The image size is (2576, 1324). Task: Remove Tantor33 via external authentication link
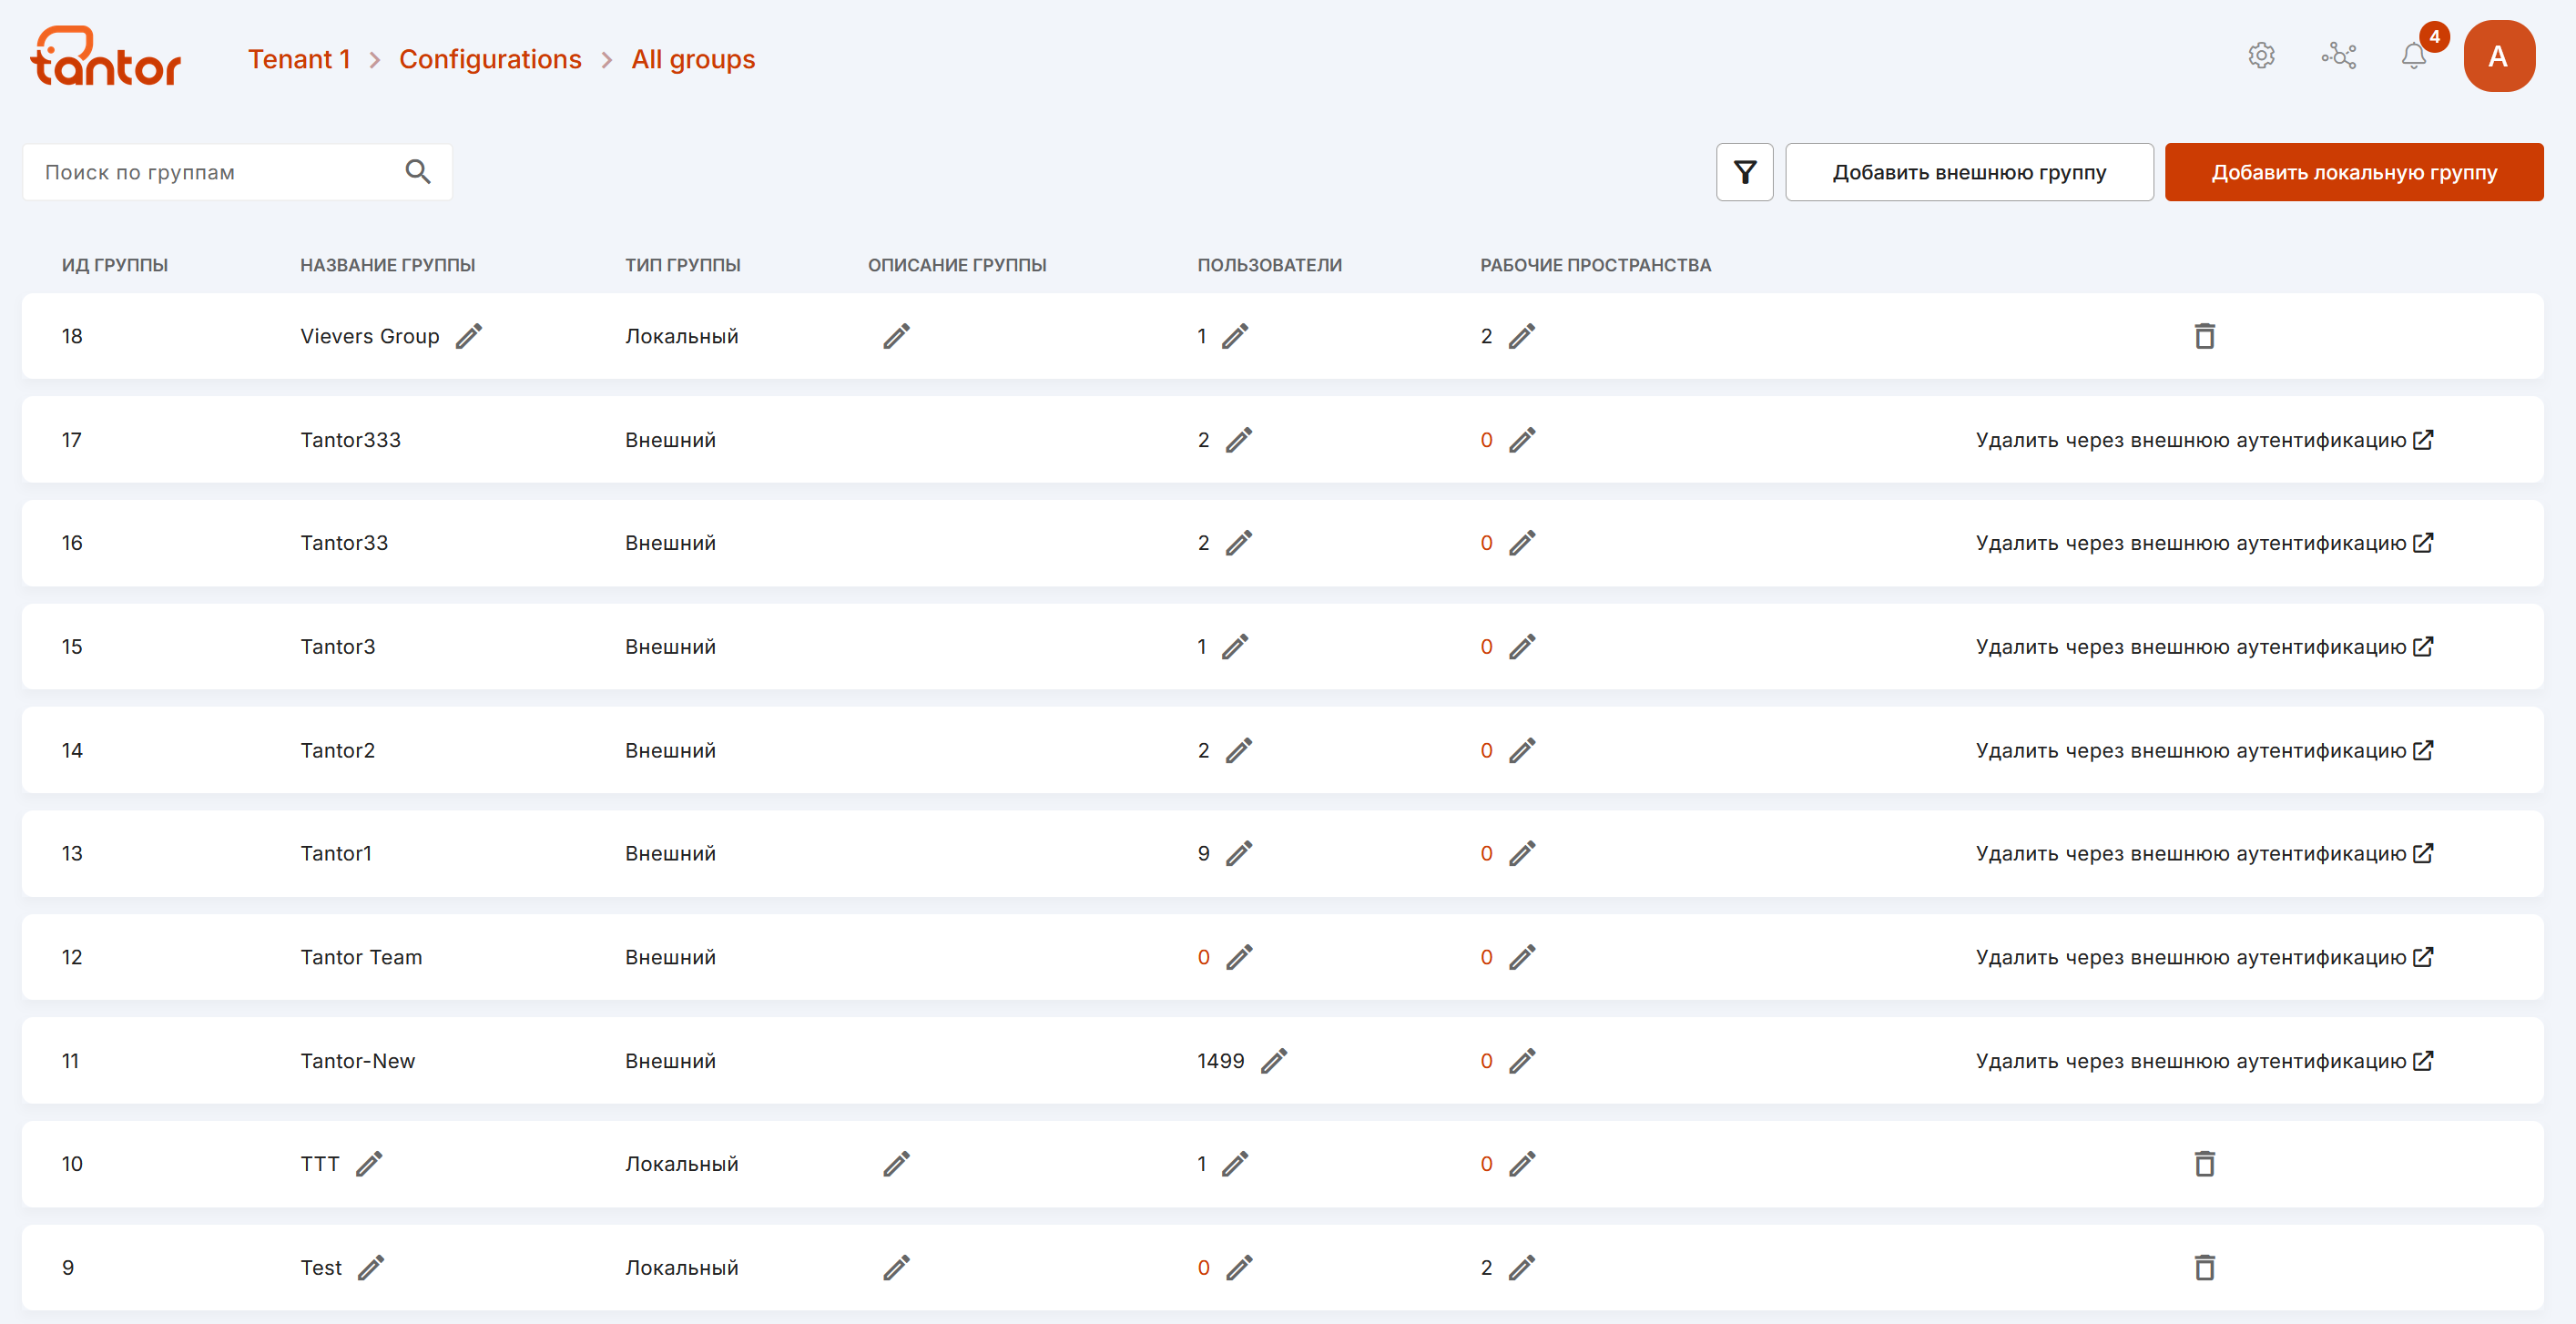click(x=2204, y=543)
